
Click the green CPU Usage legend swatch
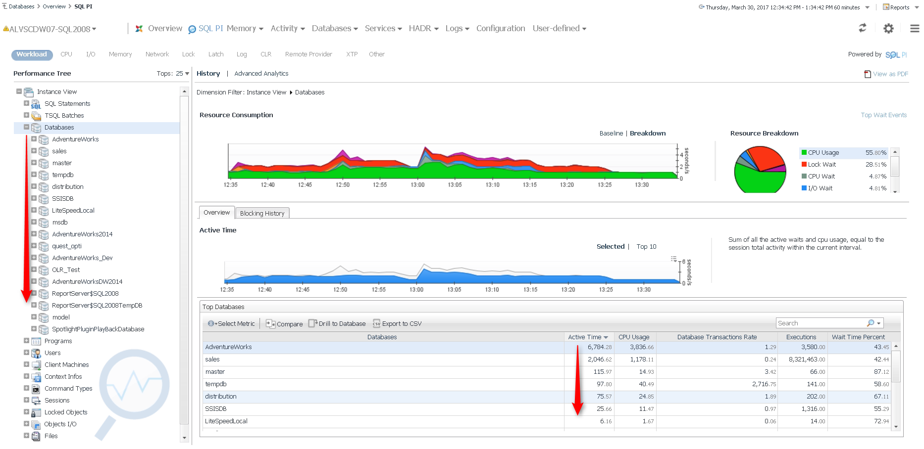804,153
